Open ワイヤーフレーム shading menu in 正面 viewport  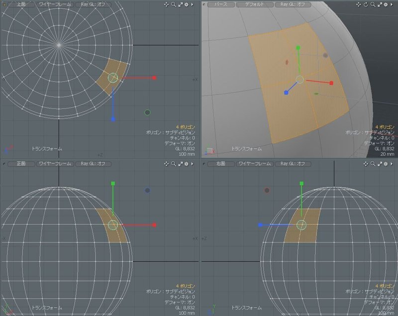click(55, 163)
